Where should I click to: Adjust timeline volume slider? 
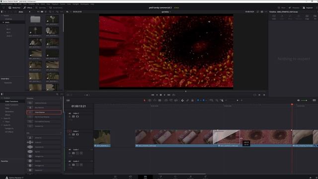pos(304,100)
